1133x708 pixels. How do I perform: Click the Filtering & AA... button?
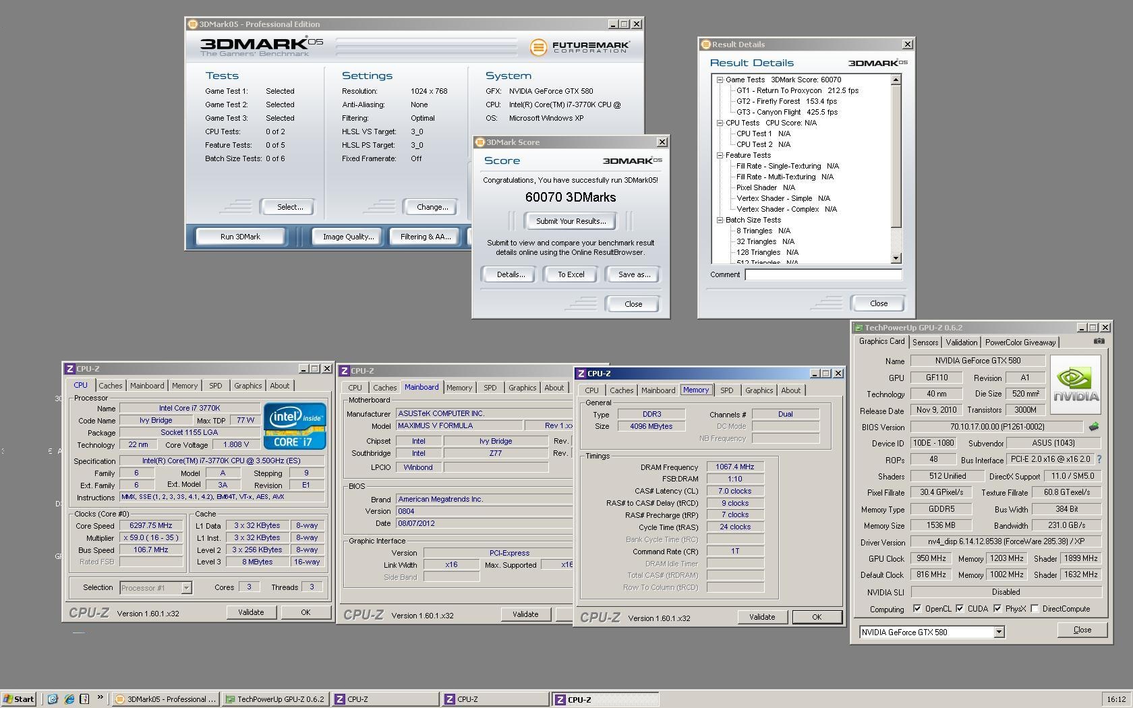tap(425, 237)
